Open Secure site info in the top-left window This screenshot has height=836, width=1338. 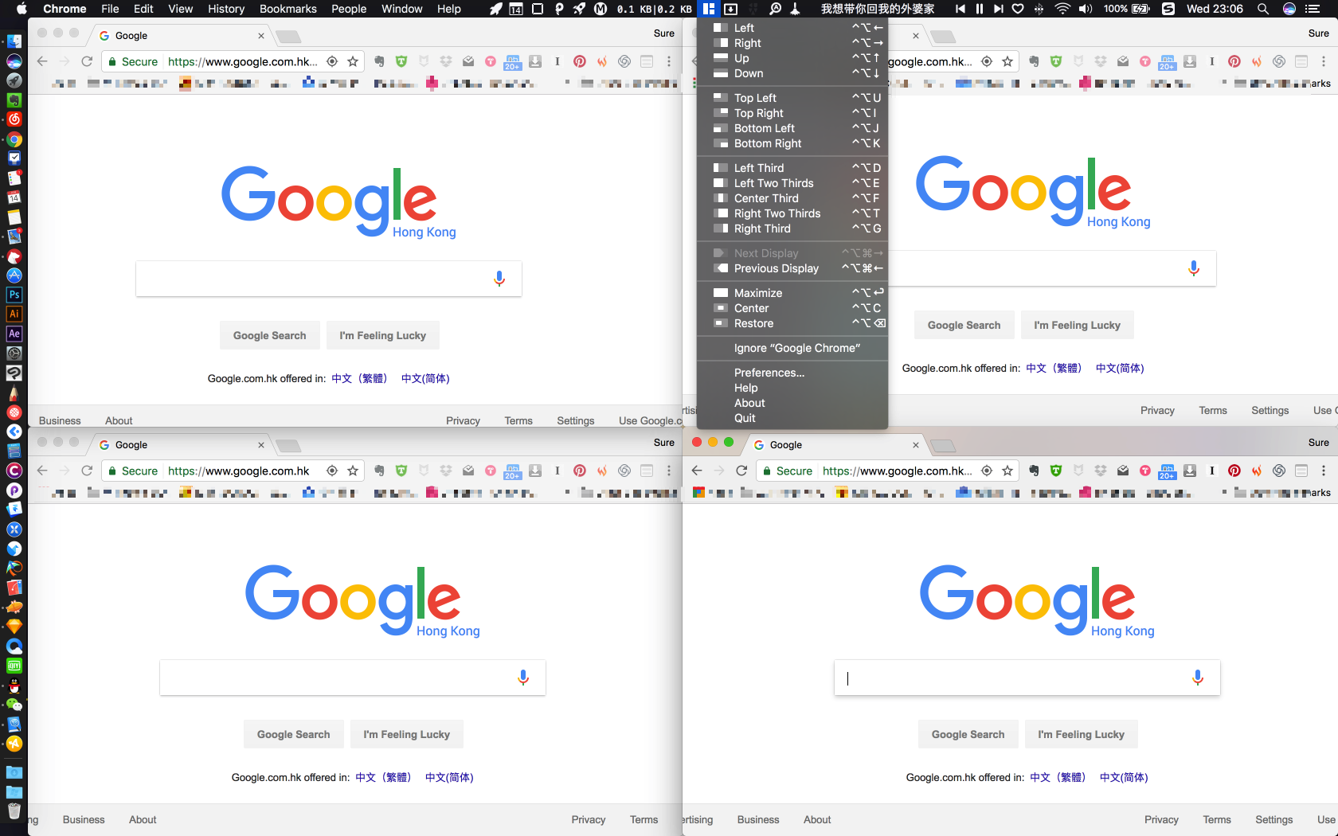coord(133,61)
